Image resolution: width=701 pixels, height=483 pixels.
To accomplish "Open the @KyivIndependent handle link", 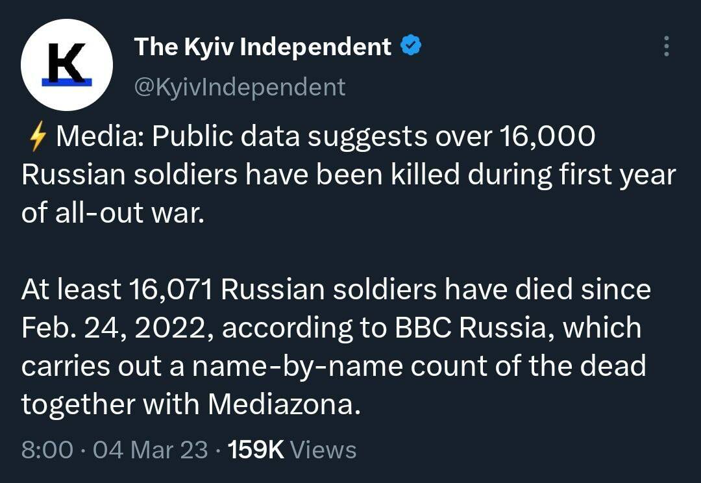I will coord(240,87).
